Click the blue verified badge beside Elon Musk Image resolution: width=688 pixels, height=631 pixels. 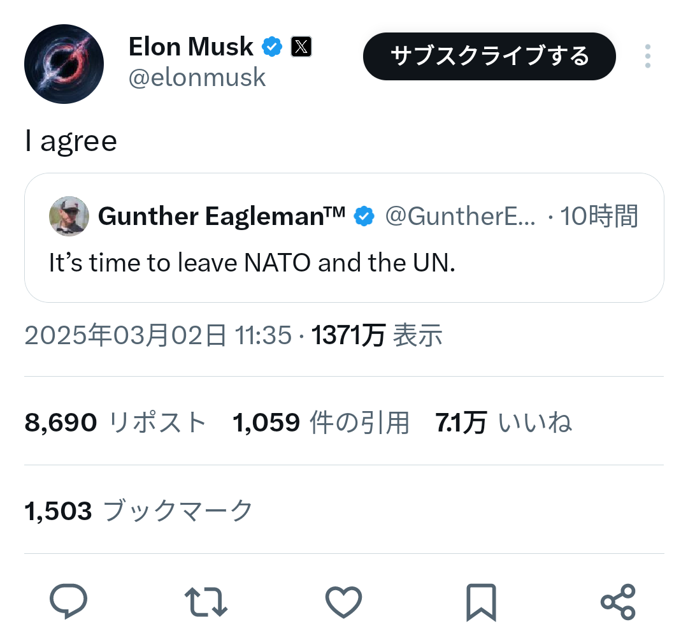coord(273,47)
